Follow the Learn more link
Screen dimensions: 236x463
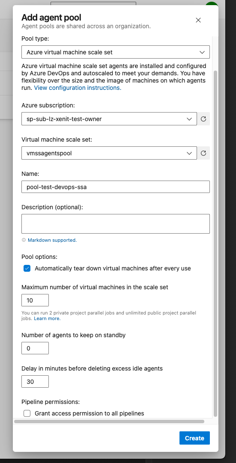click(47, 319)
